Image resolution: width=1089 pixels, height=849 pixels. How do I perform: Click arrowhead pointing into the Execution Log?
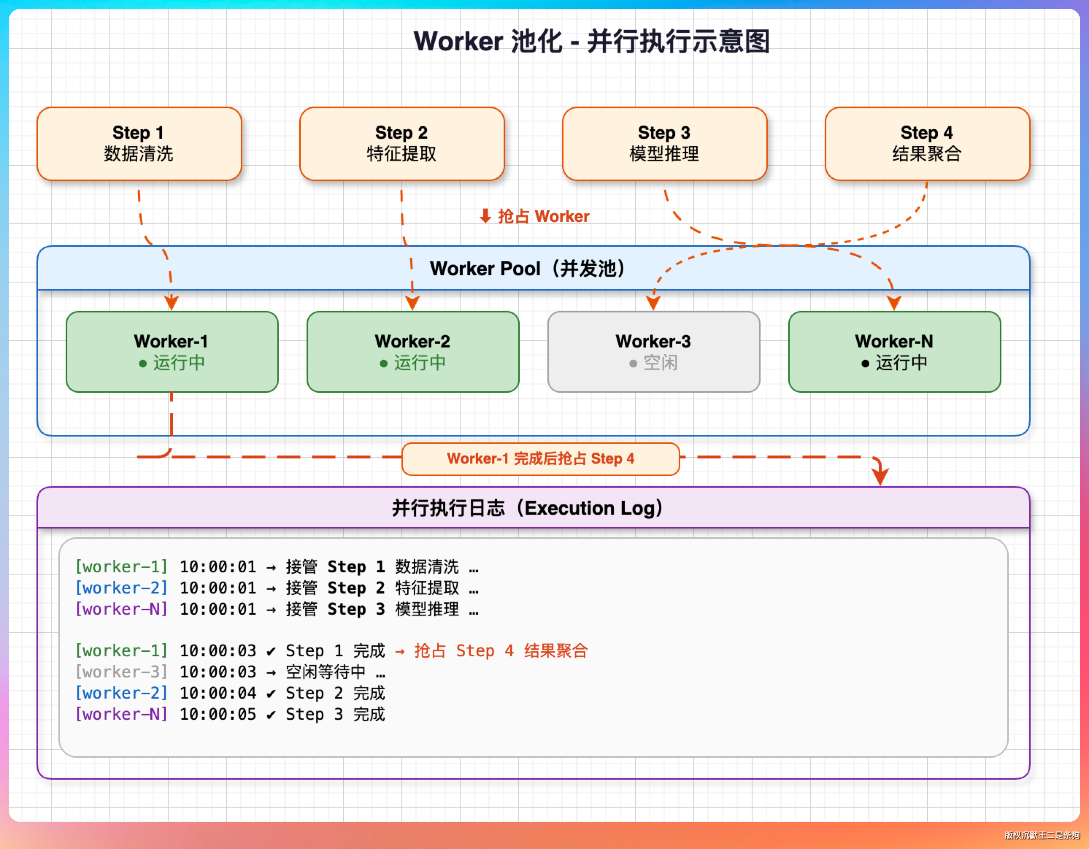point(880,476)
